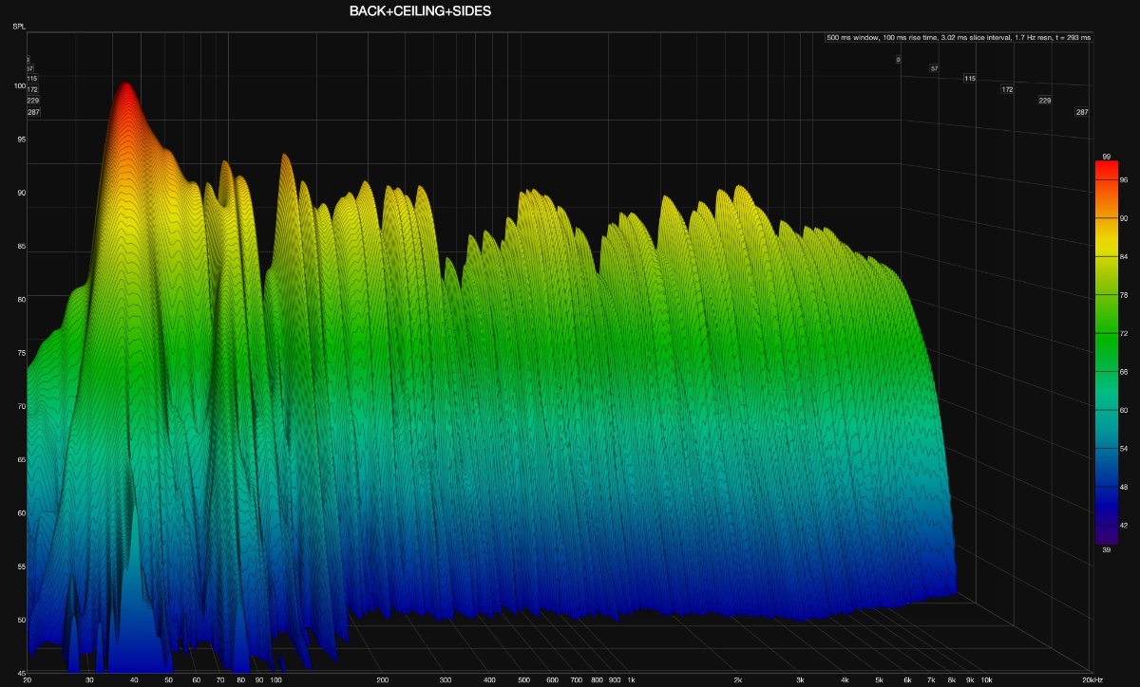1140x687 pixels.
Task: Click the 39 minimum value below color scale
Action: pyautogui.click(x=1107, y=550)
